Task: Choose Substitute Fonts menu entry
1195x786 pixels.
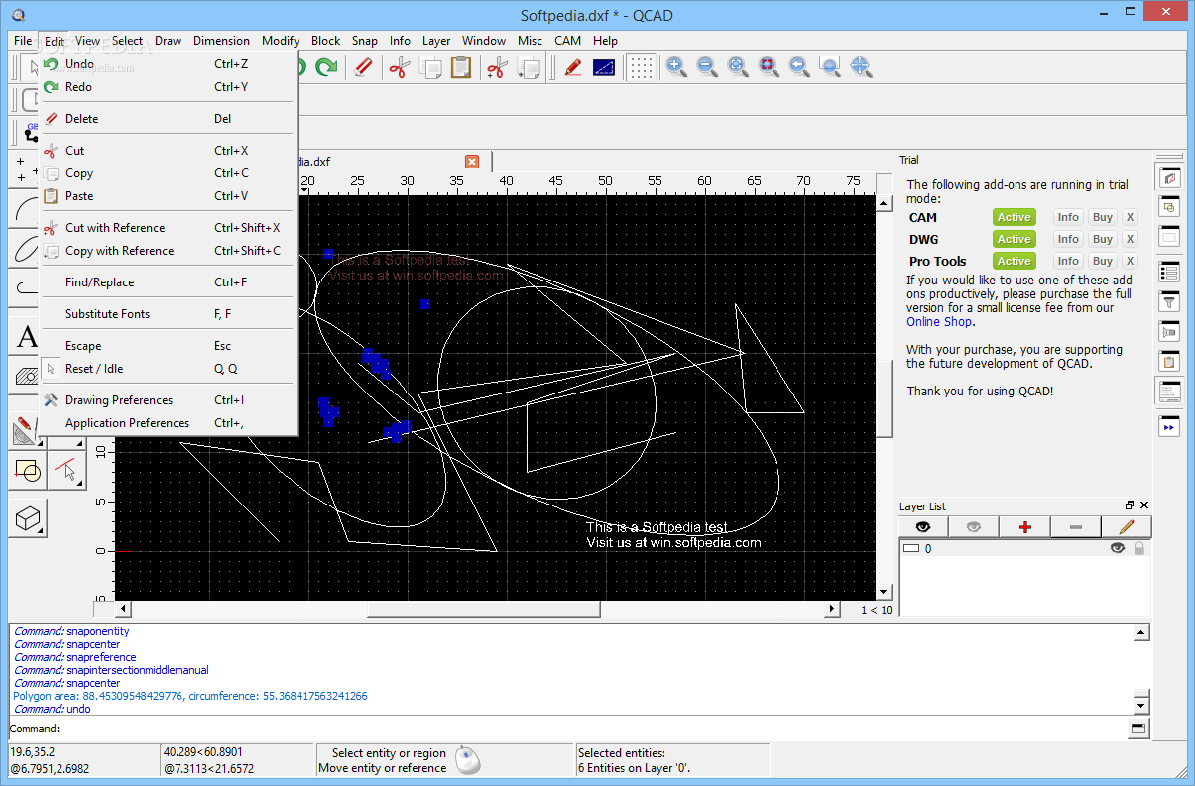Action: click(169, 314)
